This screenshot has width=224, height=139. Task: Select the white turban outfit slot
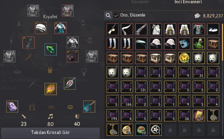point(41,28)
